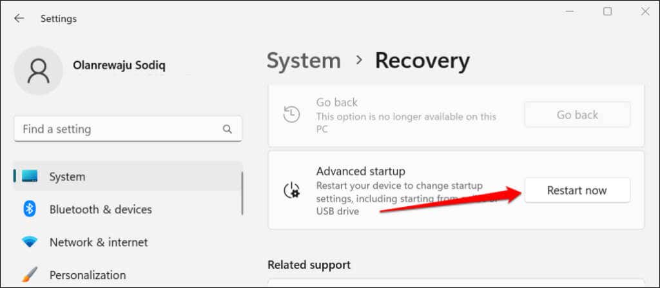Select the System monitor icon
Image resolution: width=660 pixels, height=288 pixels.
coord(30,176)
